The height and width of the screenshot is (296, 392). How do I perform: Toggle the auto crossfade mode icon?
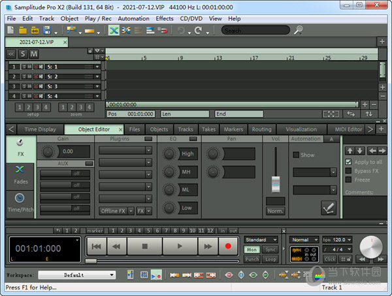click(x=114, y=30)
